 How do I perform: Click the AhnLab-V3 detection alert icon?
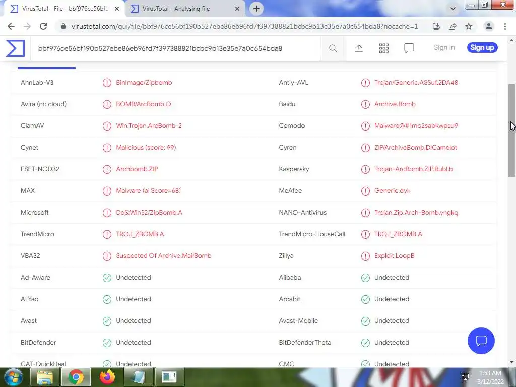point(107,83)
